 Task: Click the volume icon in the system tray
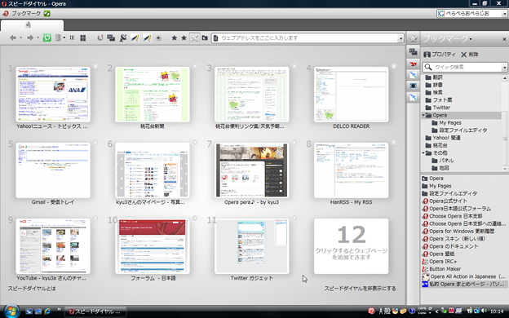point(484,311)
